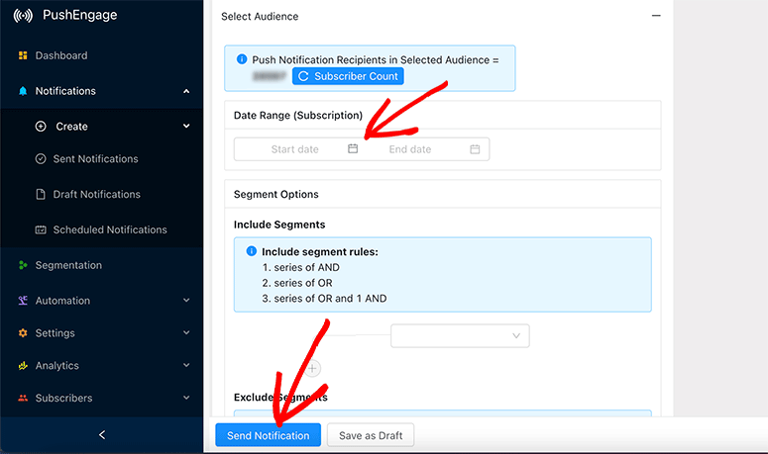The width and height of the screenshot is (768, 454).
Task: Click the plus icon to add segment
Action: pos(313,368)
